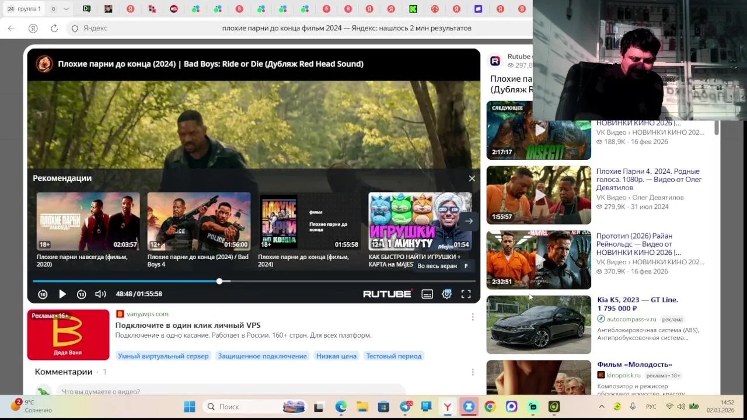Viewport: 747px width, 420px height.
Task: Show hidden system tray icons
Action: tap(602, 407)
